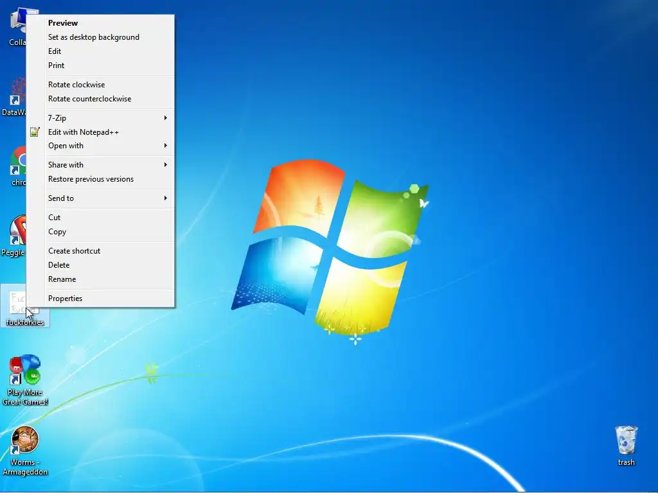
Task: Select the DataW desktop shortcut
Action: 14,96
